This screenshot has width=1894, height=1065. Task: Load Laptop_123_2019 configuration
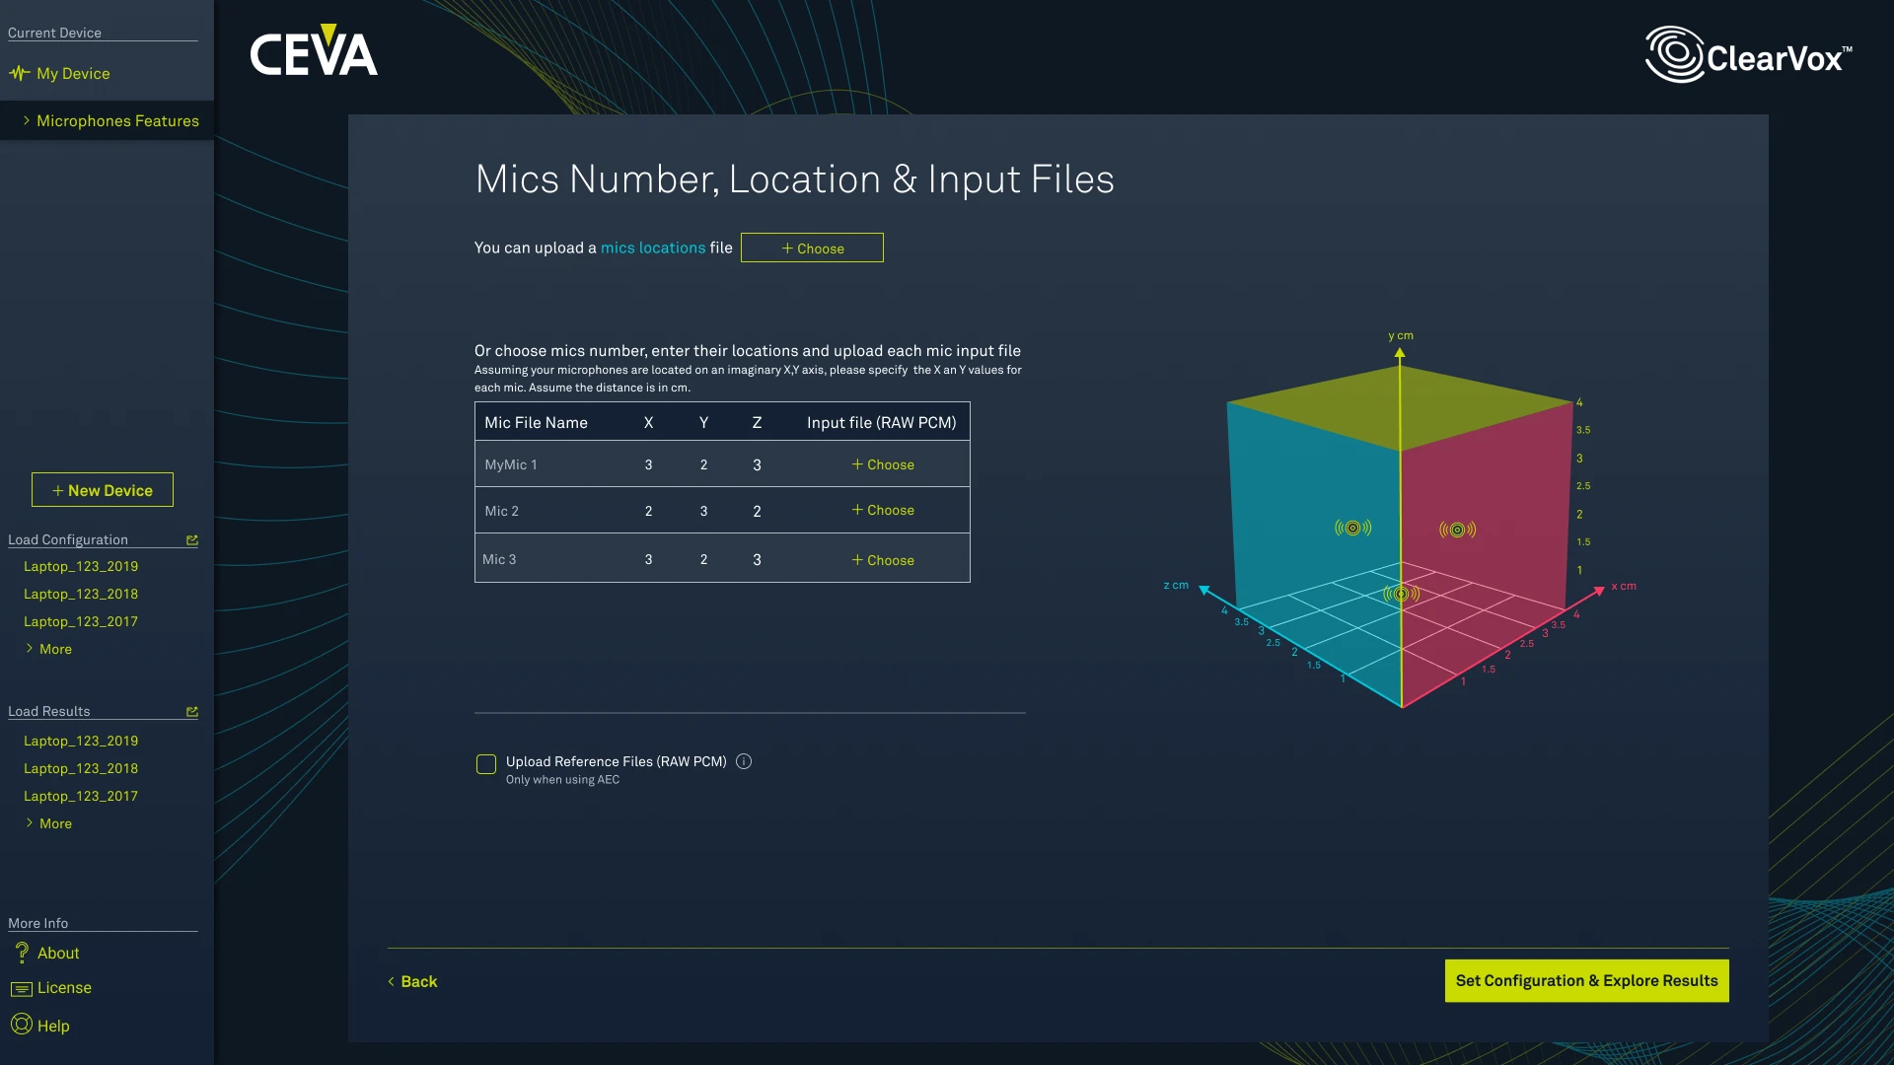point(81,566)
